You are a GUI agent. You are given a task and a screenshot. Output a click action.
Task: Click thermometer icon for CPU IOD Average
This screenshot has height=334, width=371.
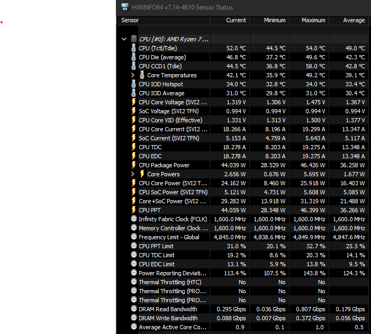click(x=134, y=93)
